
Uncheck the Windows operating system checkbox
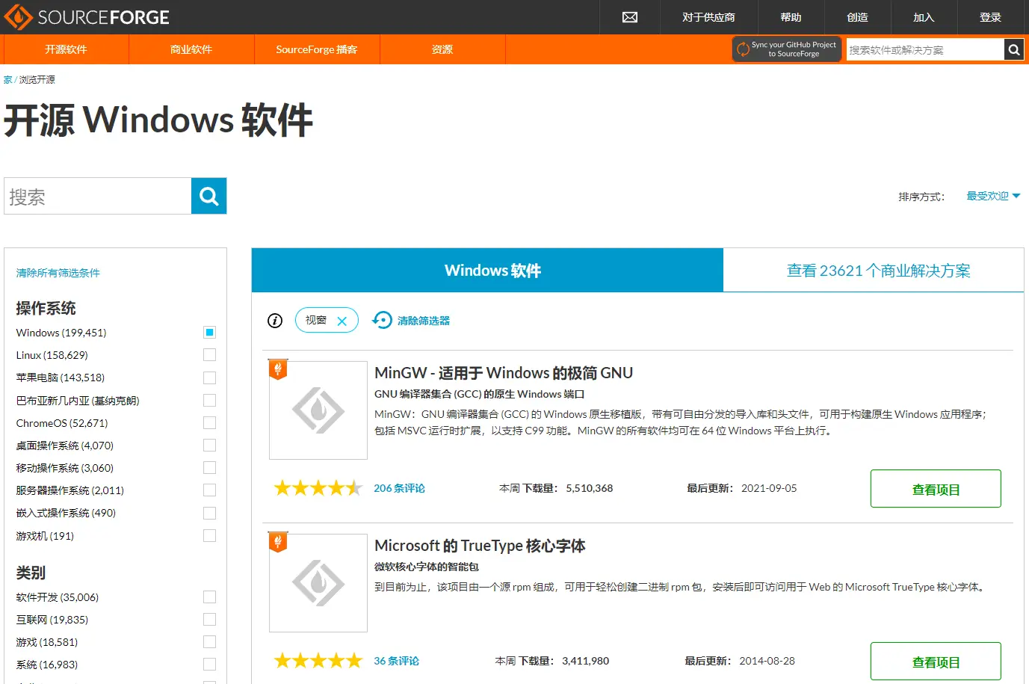pyautogui.click(x=209, y=333)
